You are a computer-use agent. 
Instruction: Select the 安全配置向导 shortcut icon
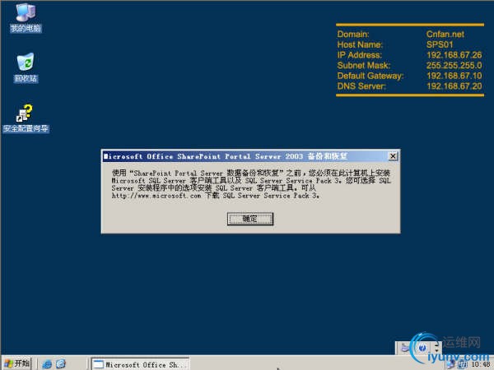tap(26, 118)
